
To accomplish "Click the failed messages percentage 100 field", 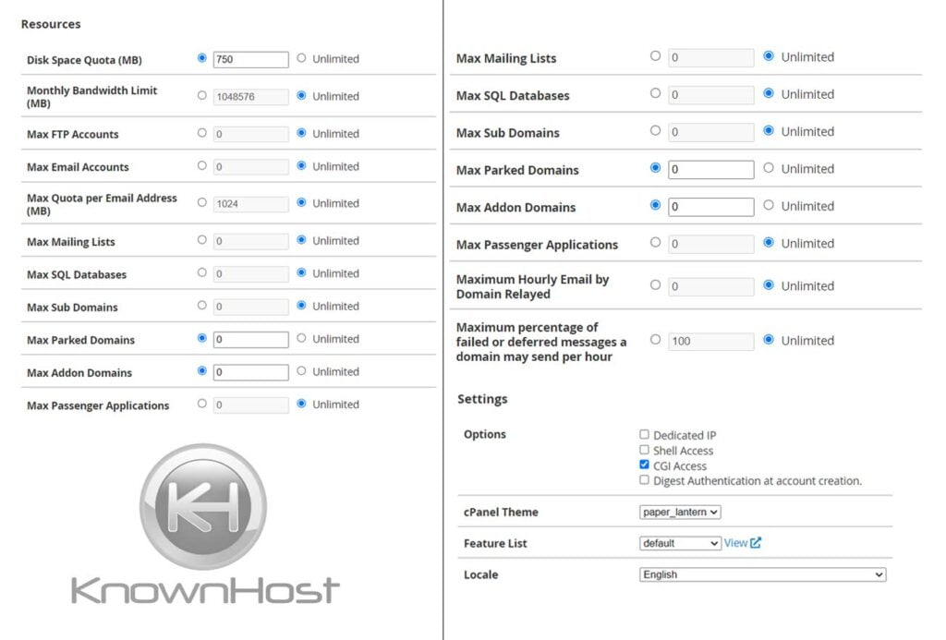I will (x=711, y=341).
